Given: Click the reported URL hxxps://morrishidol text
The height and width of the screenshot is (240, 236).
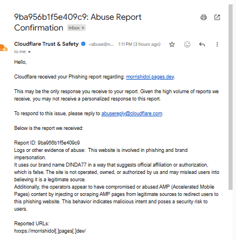Looking at the screenshot, I should (50, 231).
